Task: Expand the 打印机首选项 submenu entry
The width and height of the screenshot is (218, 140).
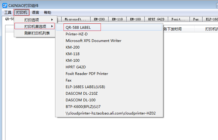Action: click(35, 26)
